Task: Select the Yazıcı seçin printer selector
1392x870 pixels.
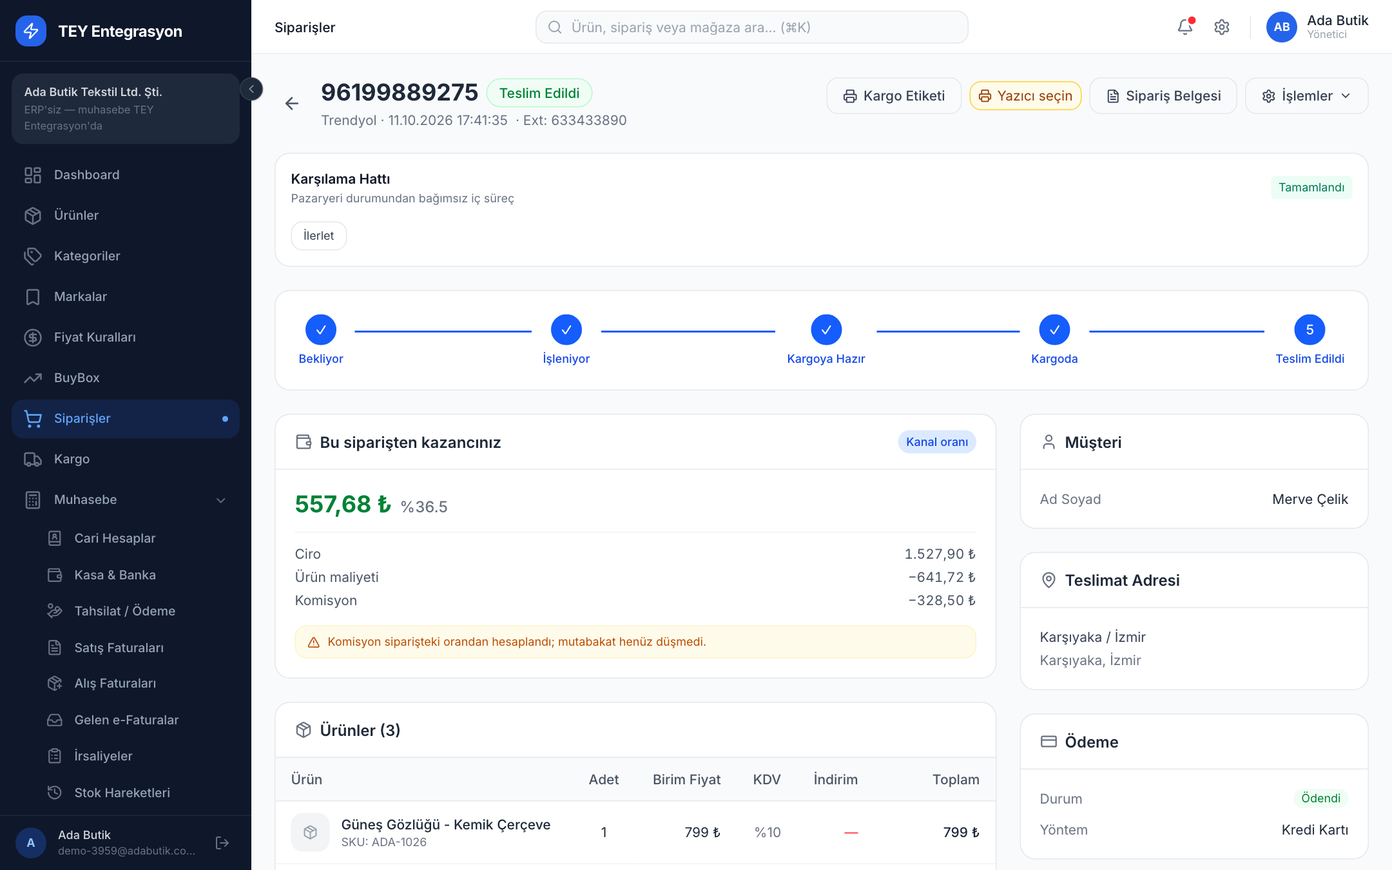Action: coord(1025,96)
